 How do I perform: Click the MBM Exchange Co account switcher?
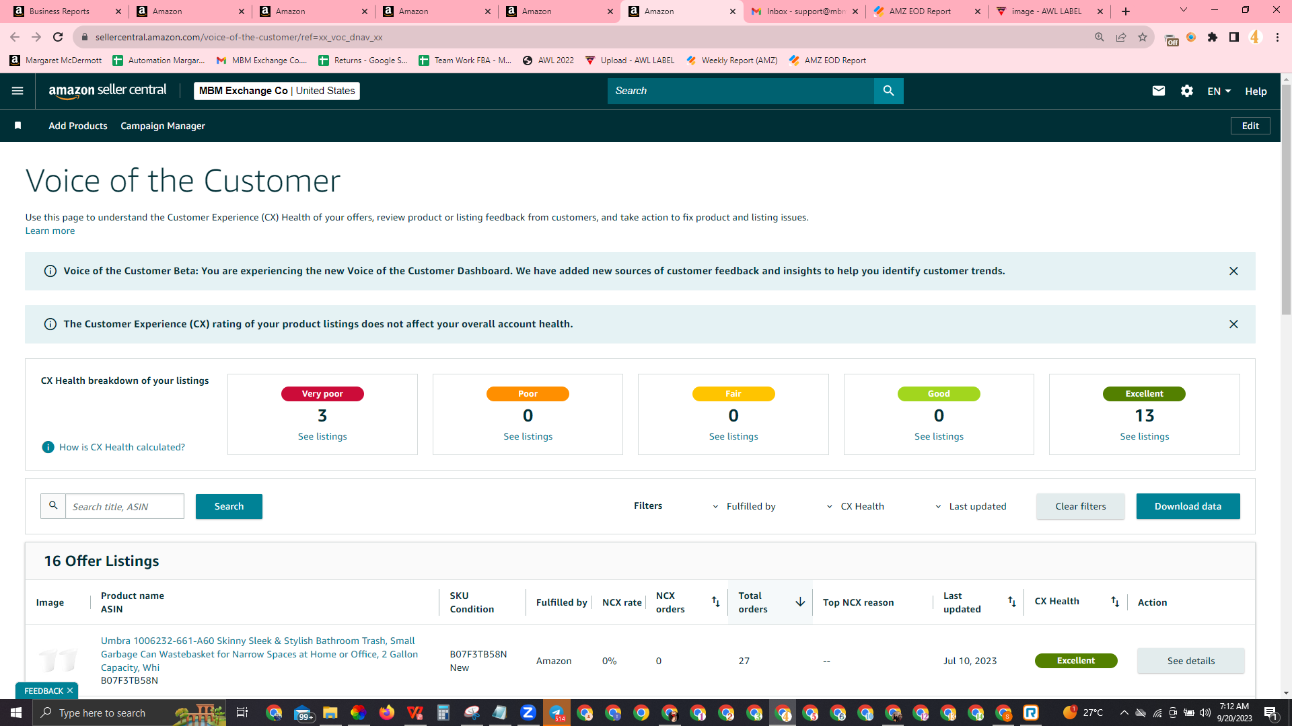(x=277, y=91)
